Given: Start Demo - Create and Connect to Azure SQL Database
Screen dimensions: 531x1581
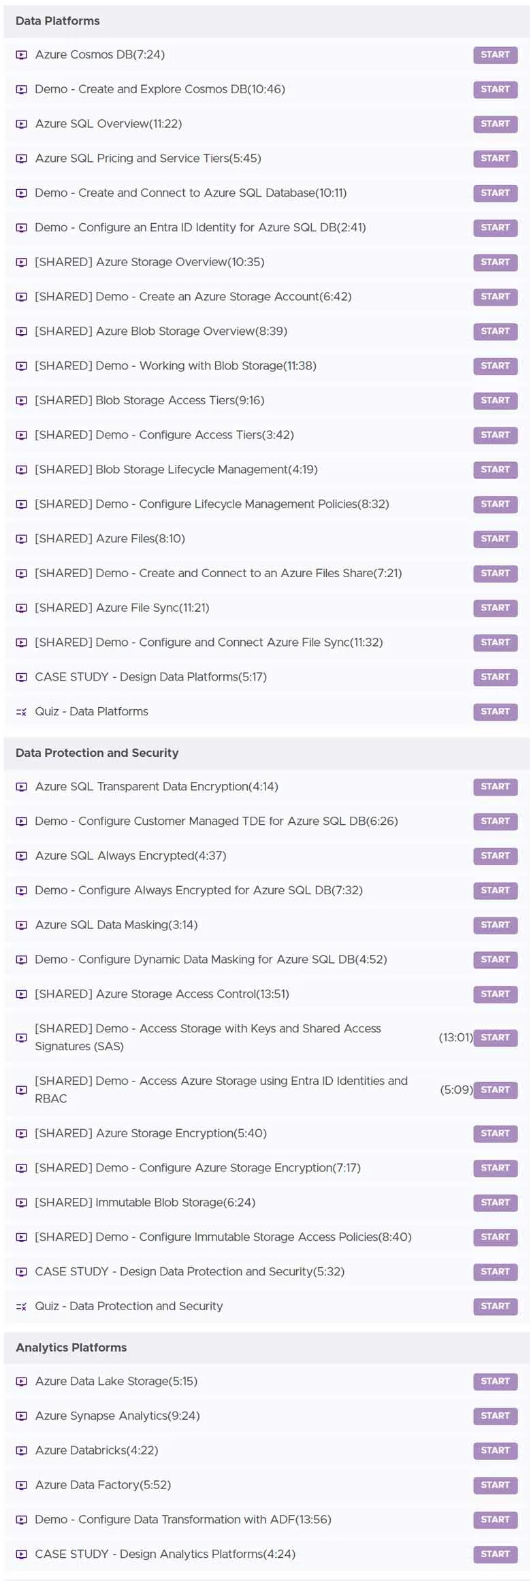Looking at the screenshot, I should [495, 193].
